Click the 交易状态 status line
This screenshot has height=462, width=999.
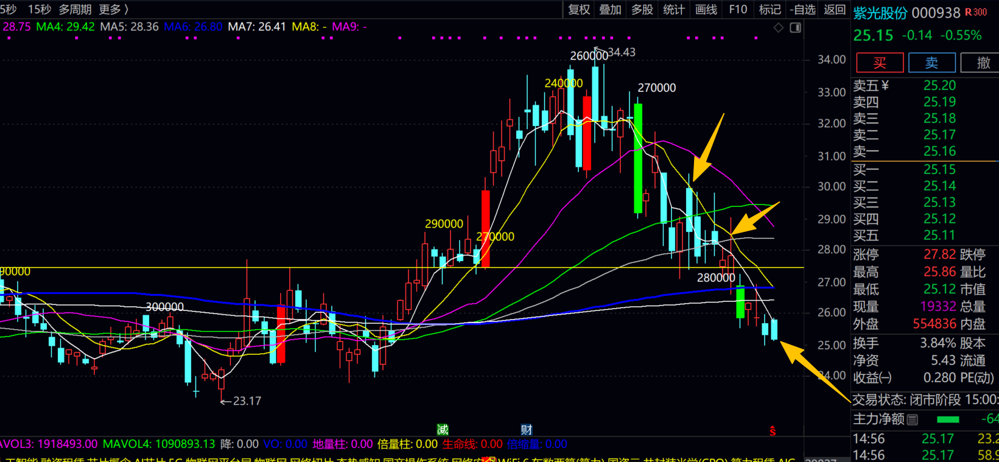925,400
